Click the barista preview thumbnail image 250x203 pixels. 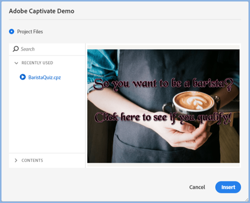(163, 106)
